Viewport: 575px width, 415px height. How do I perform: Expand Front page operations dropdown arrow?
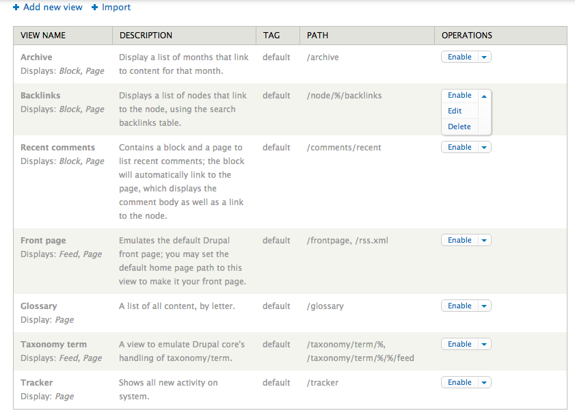point(484,241)
